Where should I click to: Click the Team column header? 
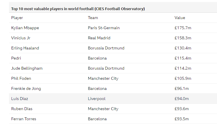93,18
